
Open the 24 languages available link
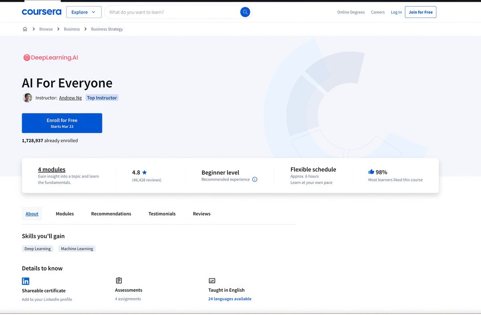(x=230, y=299)
